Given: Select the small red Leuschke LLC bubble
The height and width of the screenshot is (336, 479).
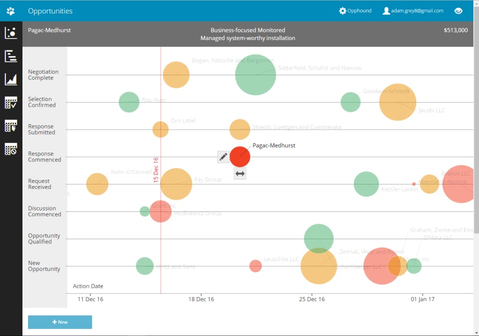Looking at the screenshot, I should point(255,266).
